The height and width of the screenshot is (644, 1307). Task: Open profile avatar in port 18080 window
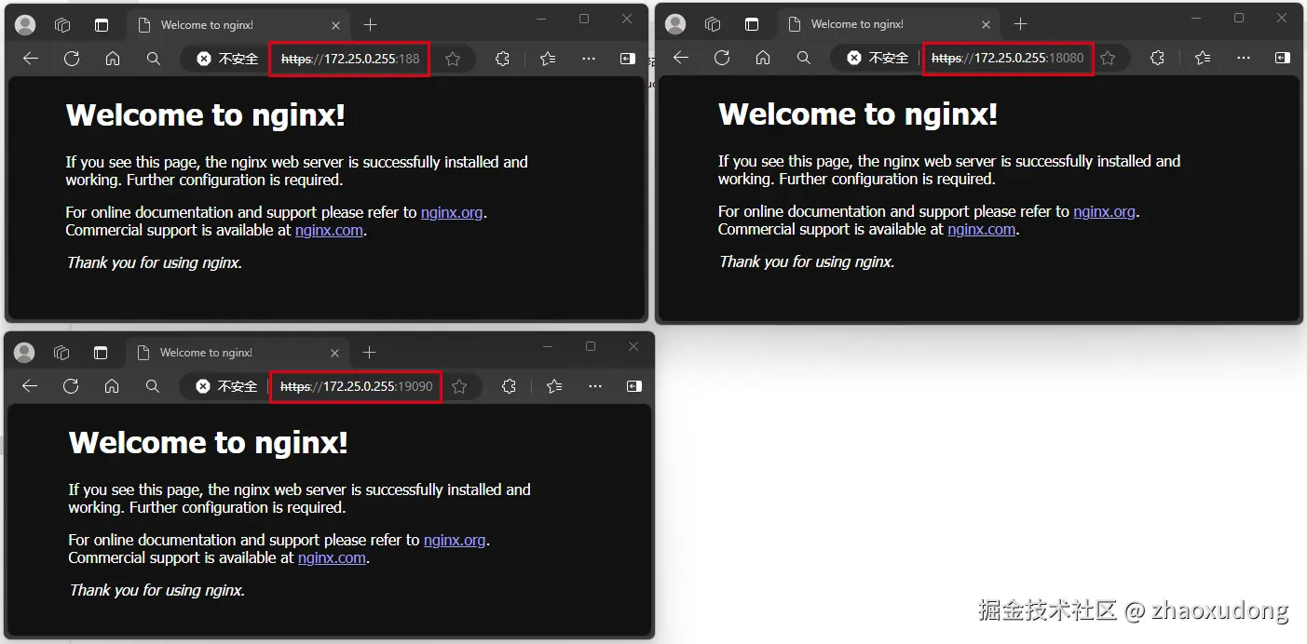(675, 24)
